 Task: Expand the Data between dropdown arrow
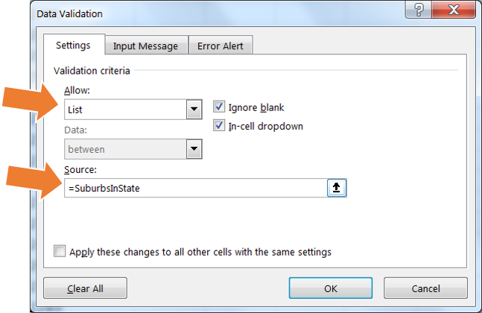pos(194,149)
